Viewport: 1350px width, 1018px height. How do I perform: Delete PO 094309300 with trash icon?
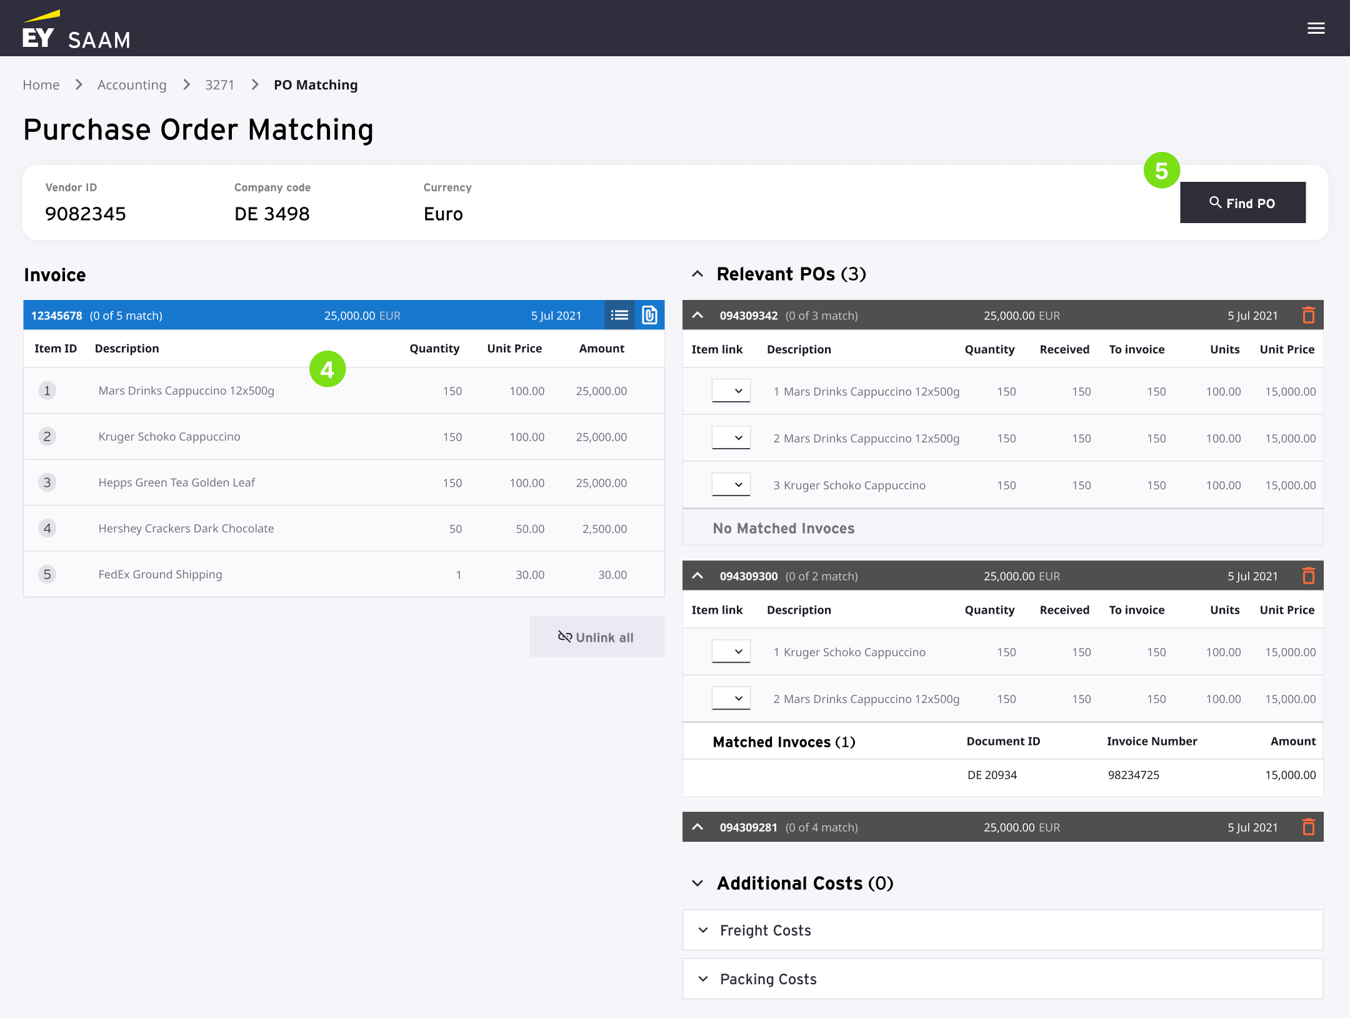coord(1308,576)
